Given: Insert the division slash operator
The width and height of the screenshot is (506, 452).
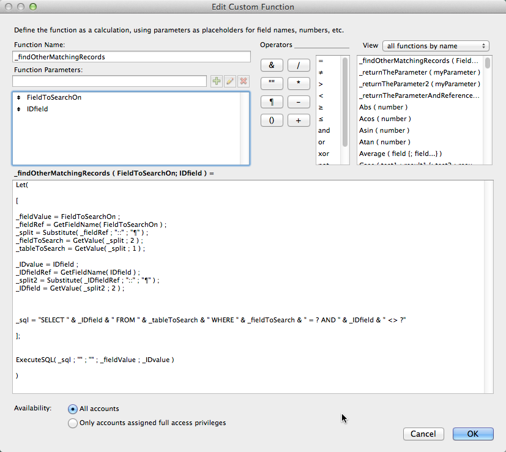Looking at the screenshot, I should click(x=299, y=65).
